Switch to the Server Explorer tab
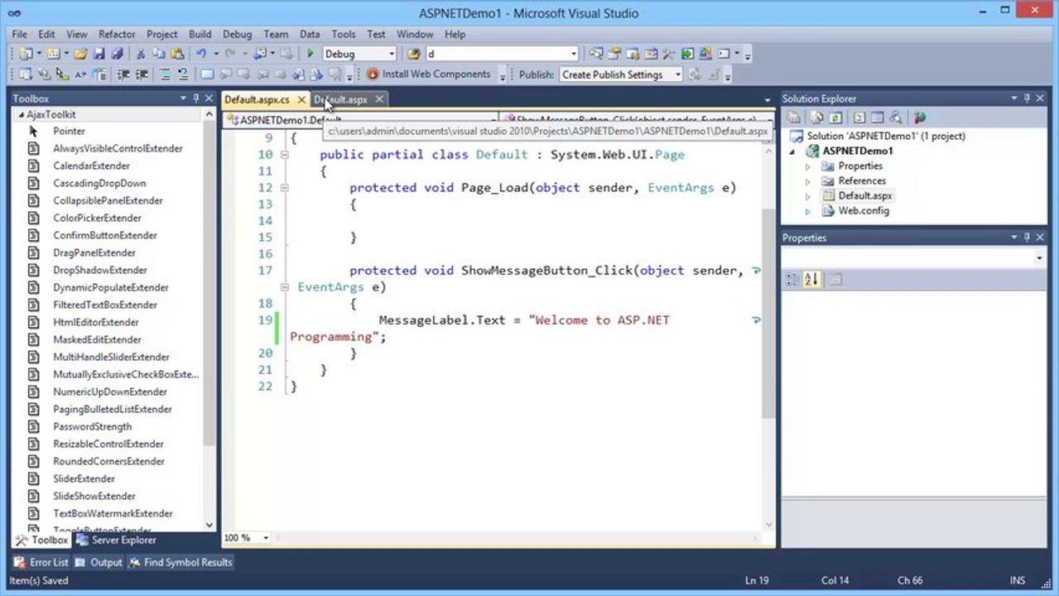 click(x=116, y=540)
